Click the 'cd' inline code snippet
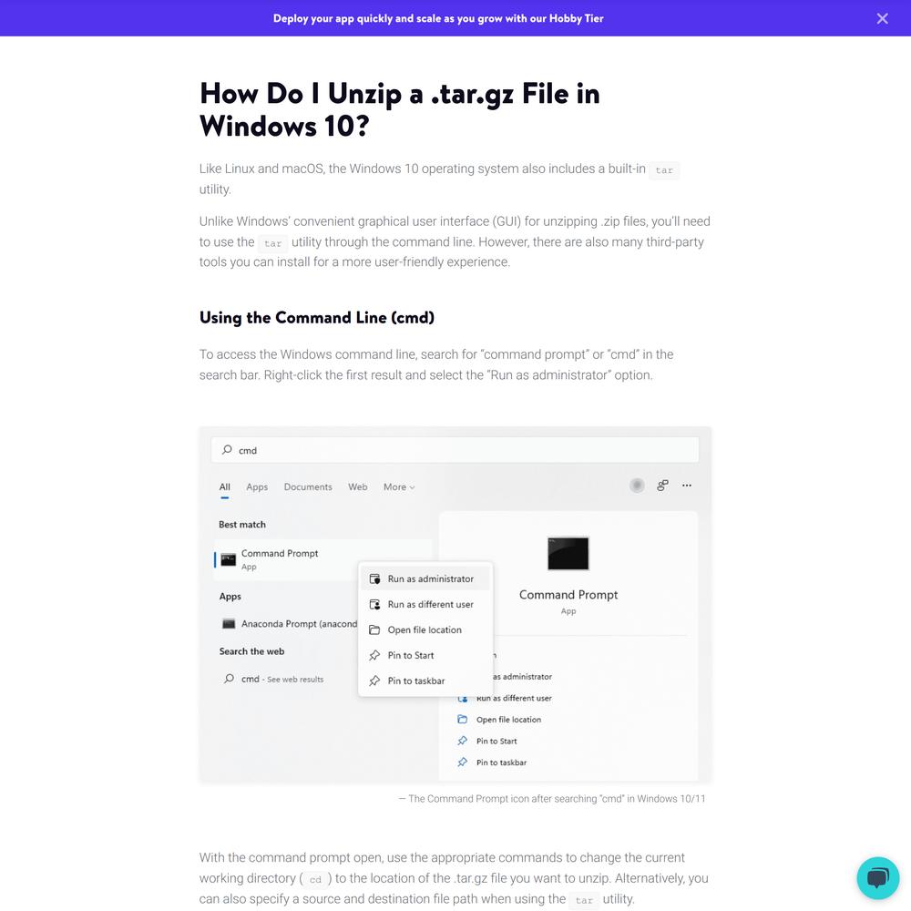This screenshot has height=911, width=911. tap(315, 879)
